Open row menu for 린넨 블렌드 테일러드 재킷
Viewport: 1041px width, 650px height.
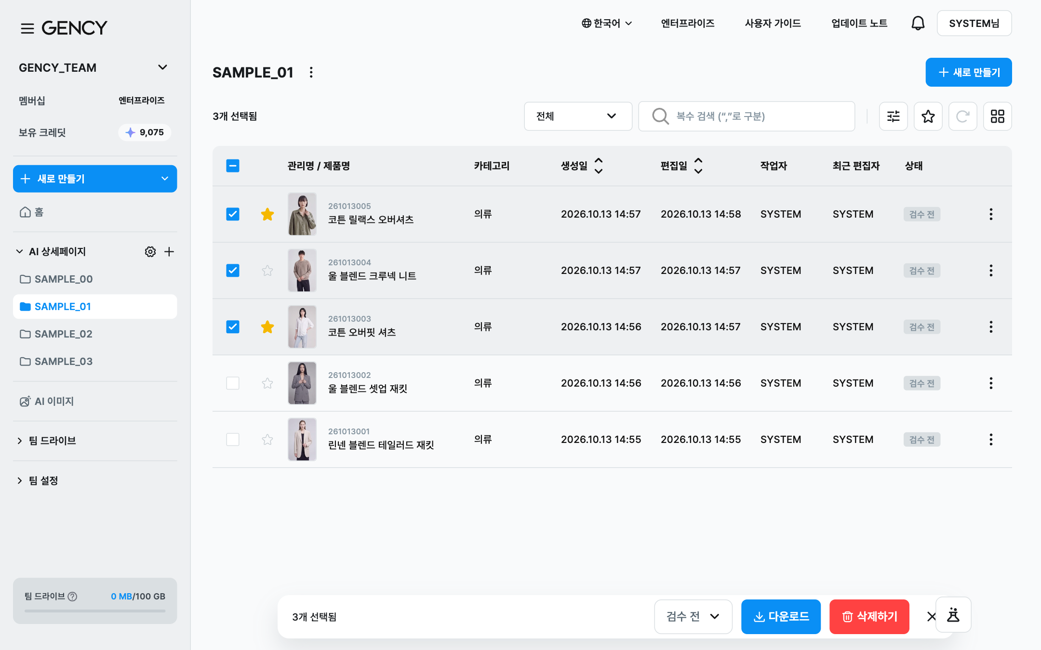991,440
